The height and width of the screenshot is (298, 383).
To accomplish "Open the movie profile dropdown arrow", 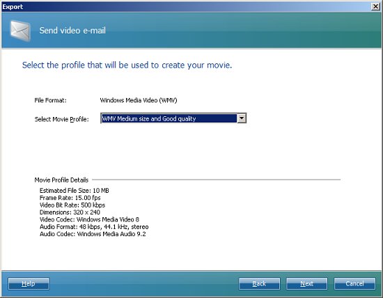I will pyautogui.click(x=242, y=118).
